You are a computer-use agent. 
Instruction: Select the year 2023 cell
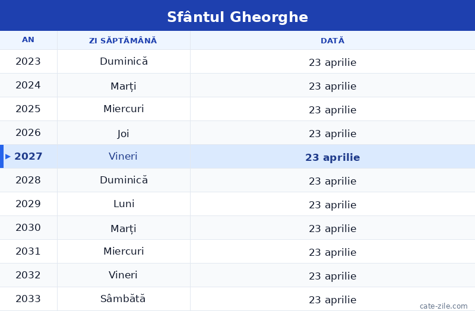pos(28,62)
